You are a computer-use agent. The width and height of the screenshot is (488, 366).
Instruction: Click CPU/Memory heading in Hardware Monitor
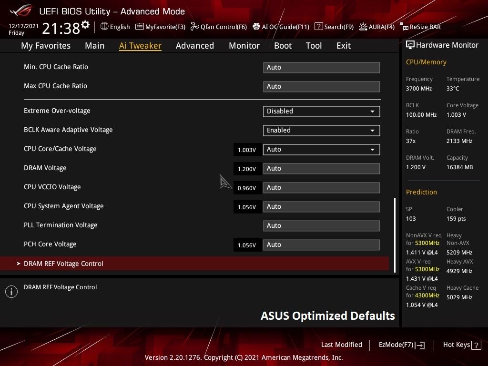click(426, 62)
